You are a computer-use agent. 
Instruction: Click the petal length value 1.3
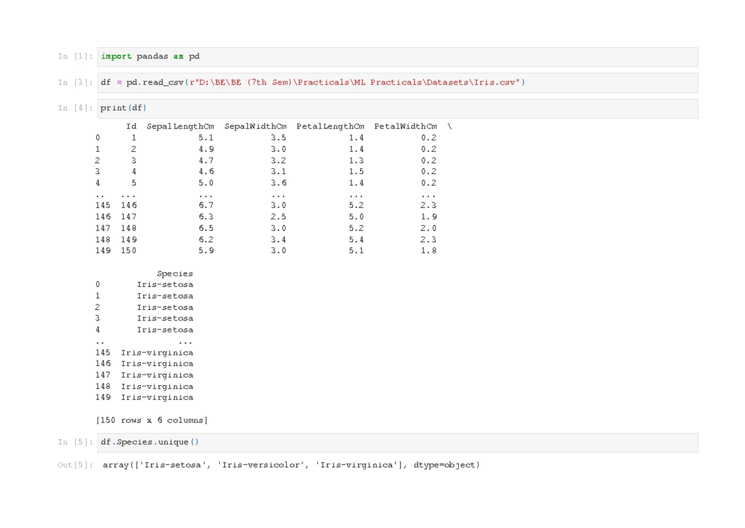356,160
